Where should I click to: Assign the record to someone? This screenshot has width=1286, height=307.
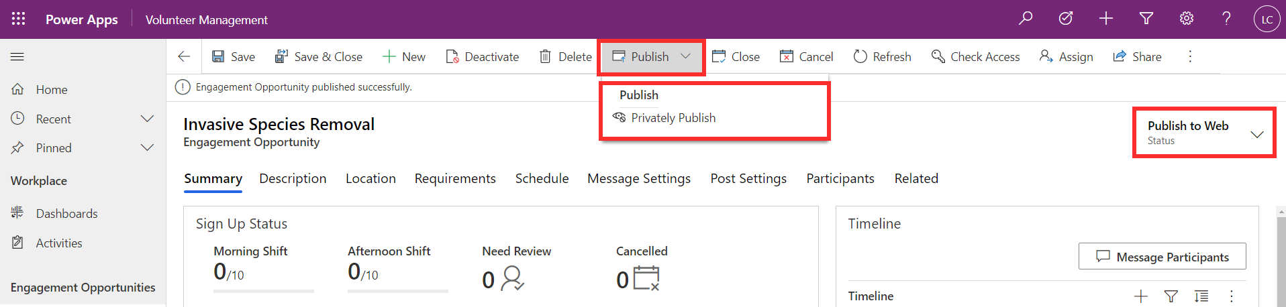pos(1067,57)
